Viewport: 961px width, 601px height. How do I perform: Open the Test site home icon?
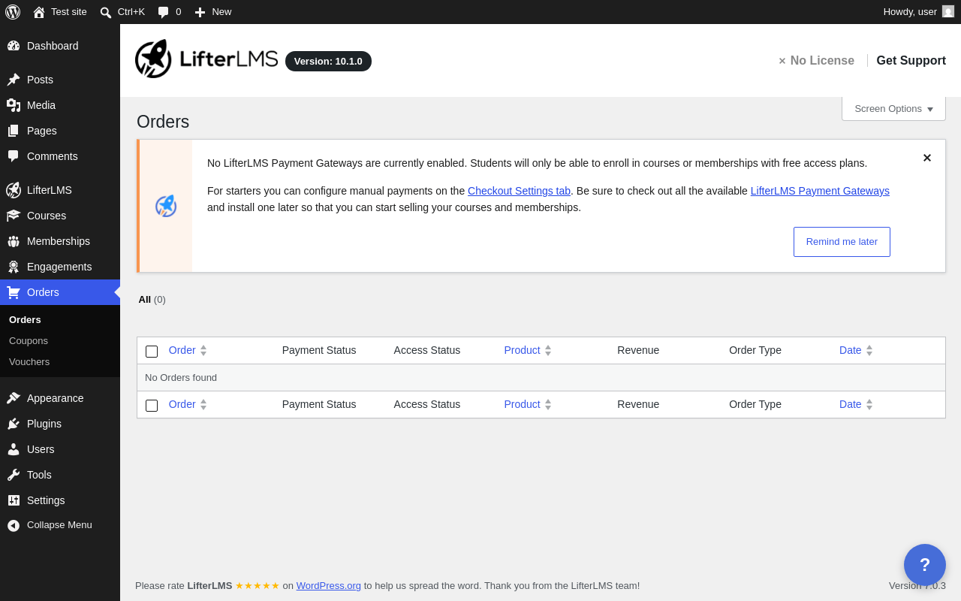coord(39,12)
